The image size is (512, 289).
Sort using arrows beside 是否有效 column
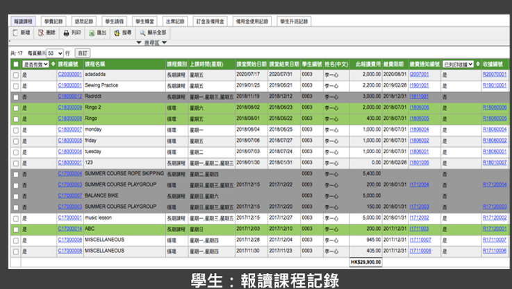(x=53, y=64)
